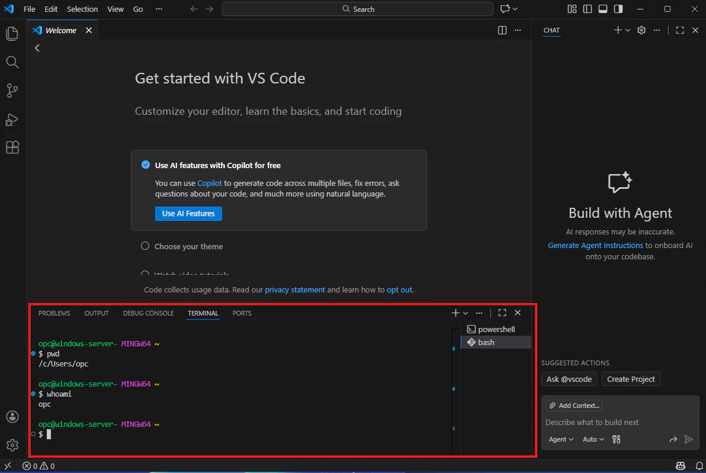Open the View menu
The height and width of the screenshot is (473, 706).
pyautogui.click(x=115, y=9)
